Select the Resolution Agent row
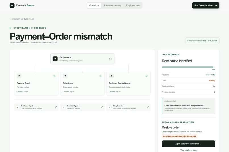This screenshot has height=152, width=229. coord(82,107)
